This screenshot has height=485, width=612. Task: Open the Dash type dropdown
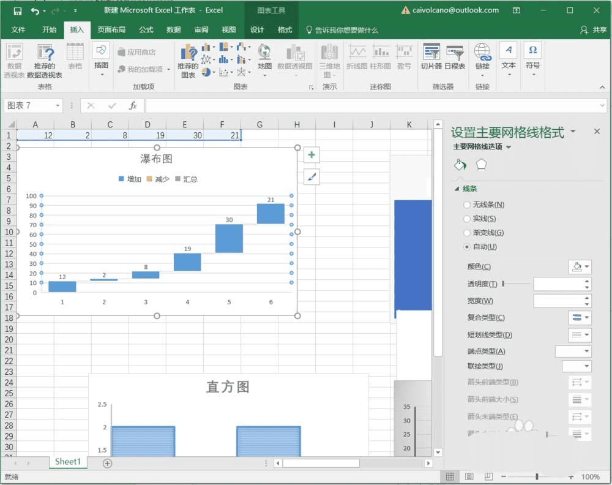pyautogui.click(x=580, y=335)
